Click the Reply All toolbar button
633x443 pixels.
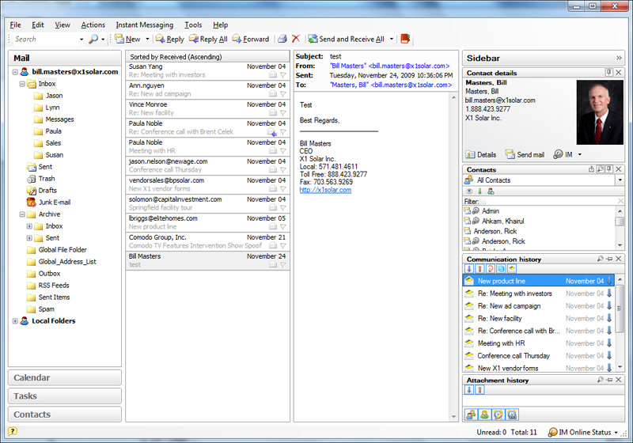click(208, 39)
